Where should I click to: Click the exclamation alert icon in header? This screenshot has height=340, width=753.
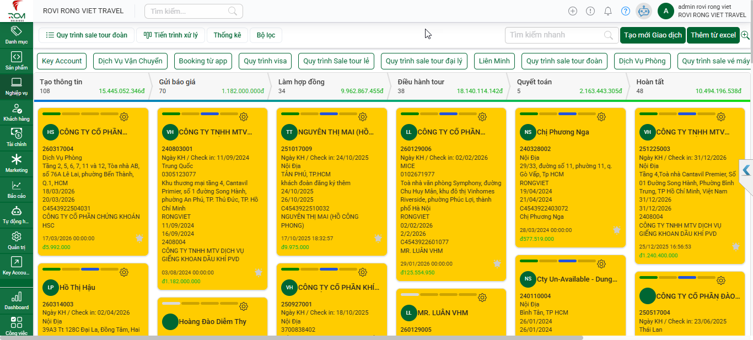[590, 11]
